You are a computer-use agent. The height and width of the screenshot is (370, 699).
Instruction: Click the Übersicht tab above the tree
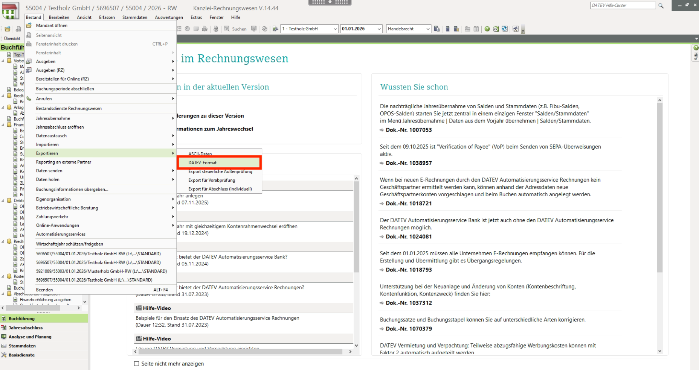click(12, 38)
